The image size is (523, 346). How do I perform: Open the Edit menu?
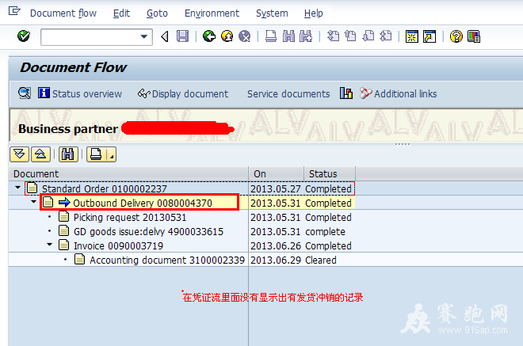[121, 13]
